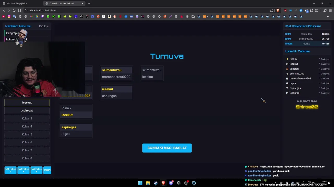
Task: Open the Gmail bookmark icon
Action: pos(31,16)
